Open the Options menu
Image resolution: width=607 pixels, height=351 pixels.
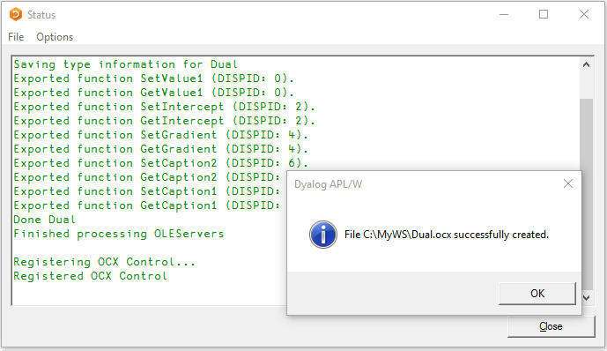point(55,37)
